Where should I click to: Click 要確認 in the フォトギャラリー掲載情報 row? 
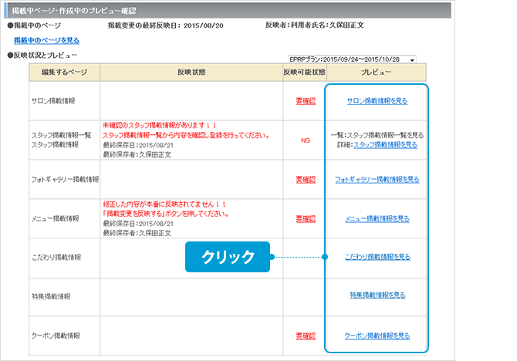(305, 179)
